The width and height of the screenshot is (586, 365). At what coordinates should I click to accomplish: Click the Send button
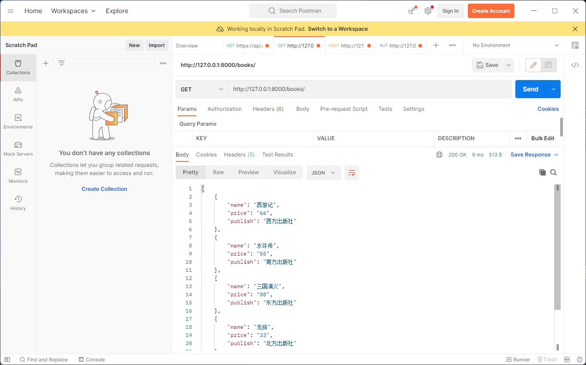[x=531, y=89]
